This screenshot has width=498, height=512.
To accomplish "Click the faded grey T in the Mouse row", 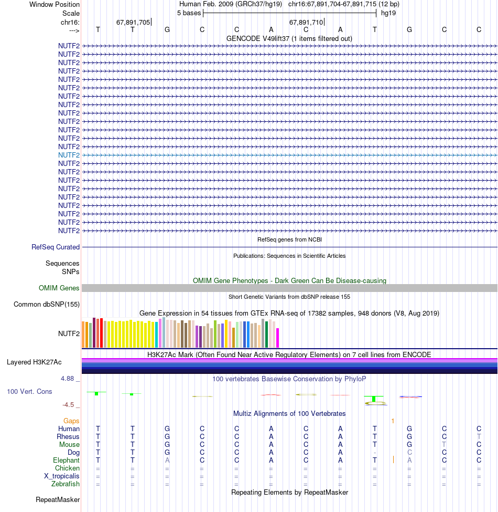I will [444, 444].
